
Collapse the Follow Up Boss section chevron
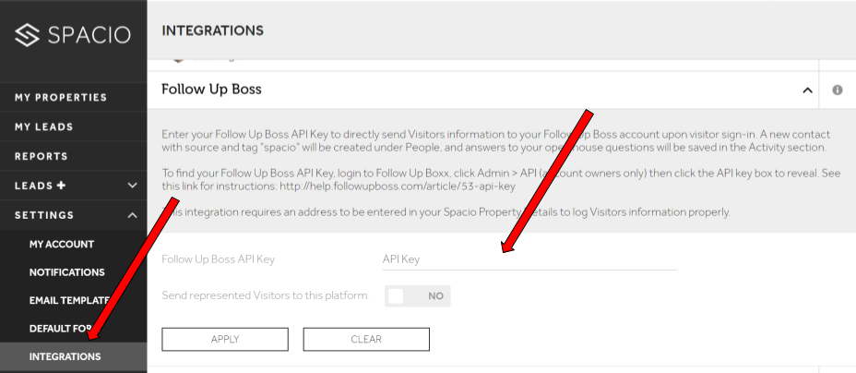(807, 90)
